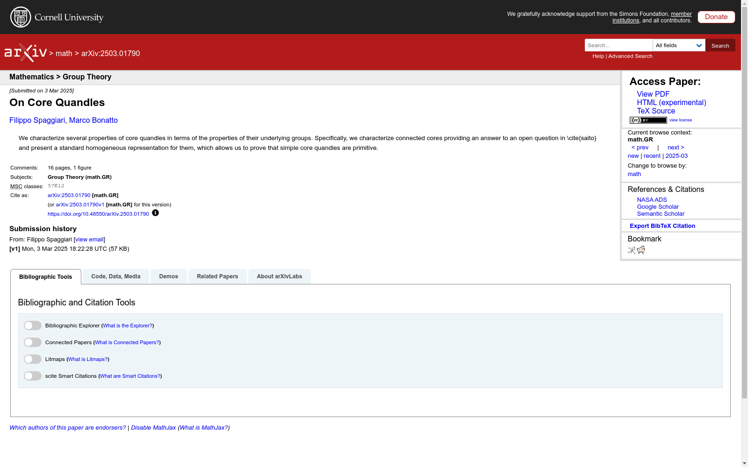Open Google Scholar citations link
This screenshot has height=467, width=748.
[658, 207]
